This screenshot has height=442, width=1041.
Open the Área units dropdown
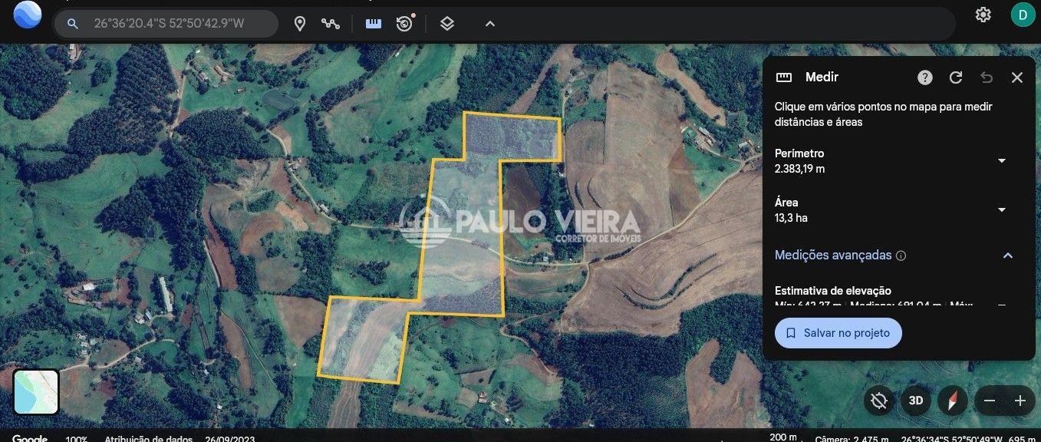click(1001, 209)
